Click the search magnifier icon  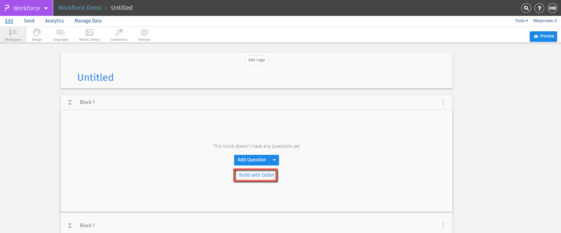tap(526, 8)
